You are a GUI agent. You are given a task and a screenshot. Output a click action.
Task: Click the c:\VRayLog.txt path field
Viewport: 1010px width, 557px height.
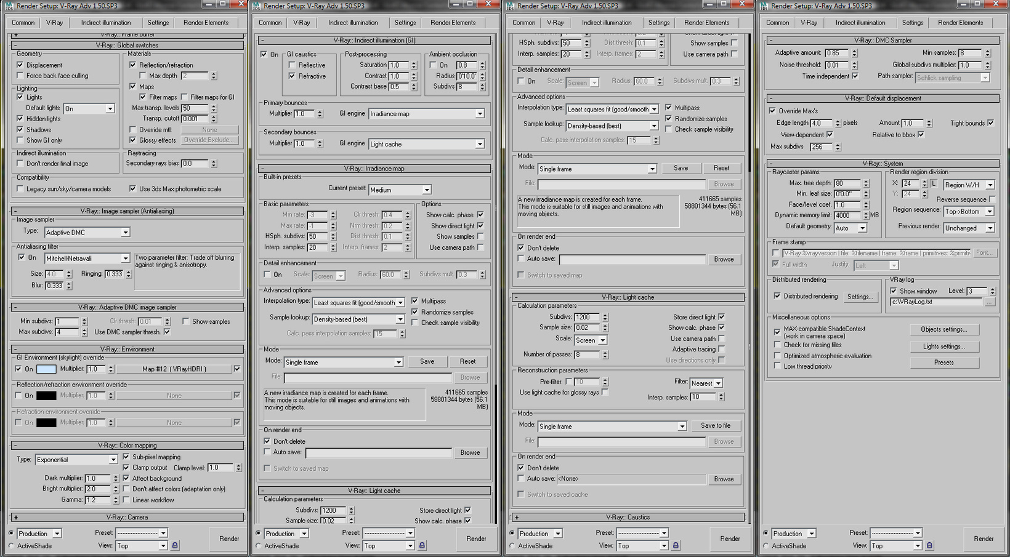(x=937, y=302)
